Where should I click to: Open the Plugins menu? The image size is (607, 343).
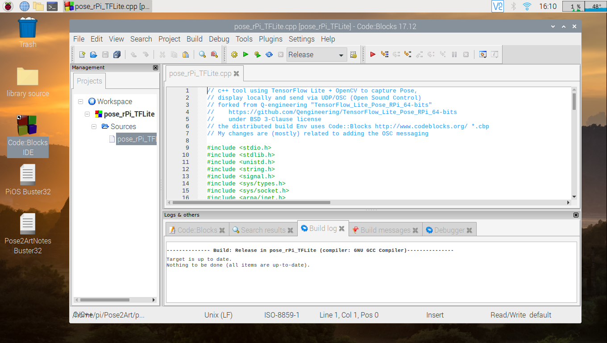[x=271, y=39]
